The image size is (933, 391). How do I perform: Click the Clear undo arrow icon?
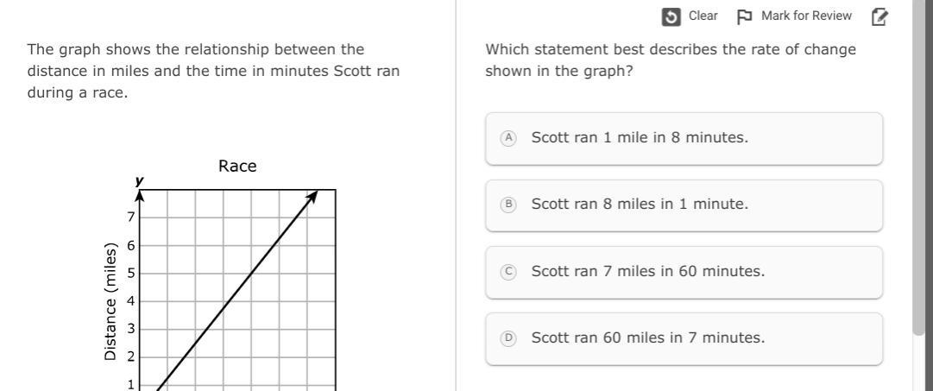coord(671,16)
